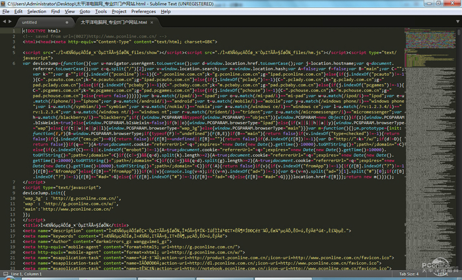Image resolution: width=462 pixels, height=280 pixels.
Task: Close the 太平洋电脑网 HTML file tab
Action: tap(151, 22)
